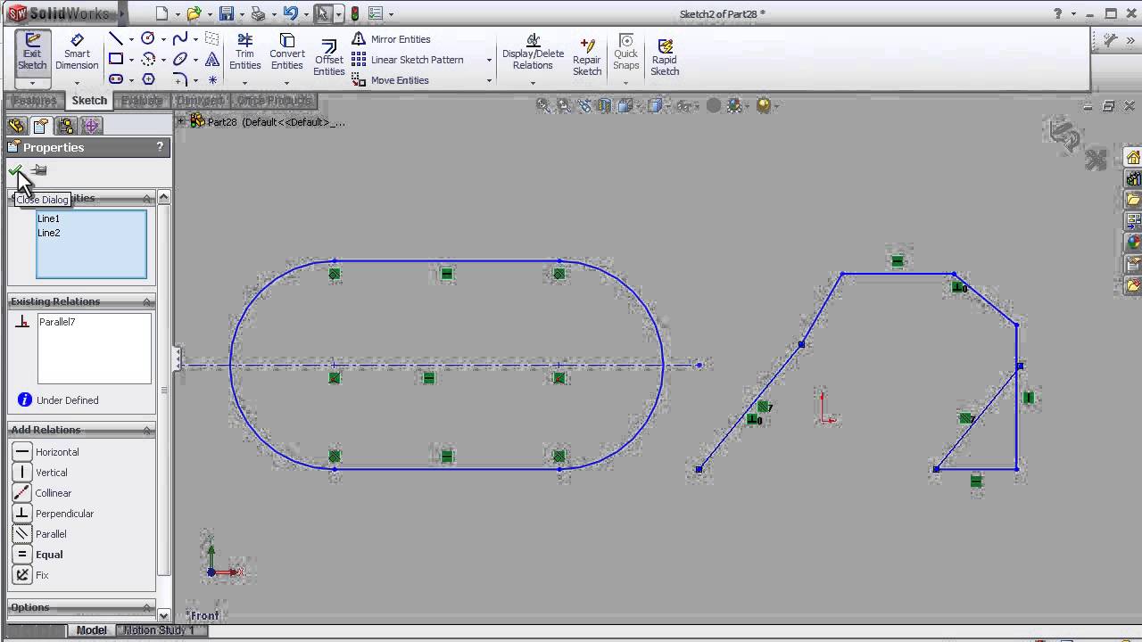1142x642 pixels.
Task: Open dropdown arrow under Trim Entities
Action: [244, 83]
